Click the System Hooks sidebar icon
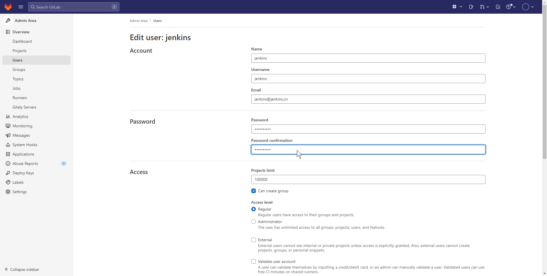This screenshot has width=547, height=276. [x=8, y=145]
